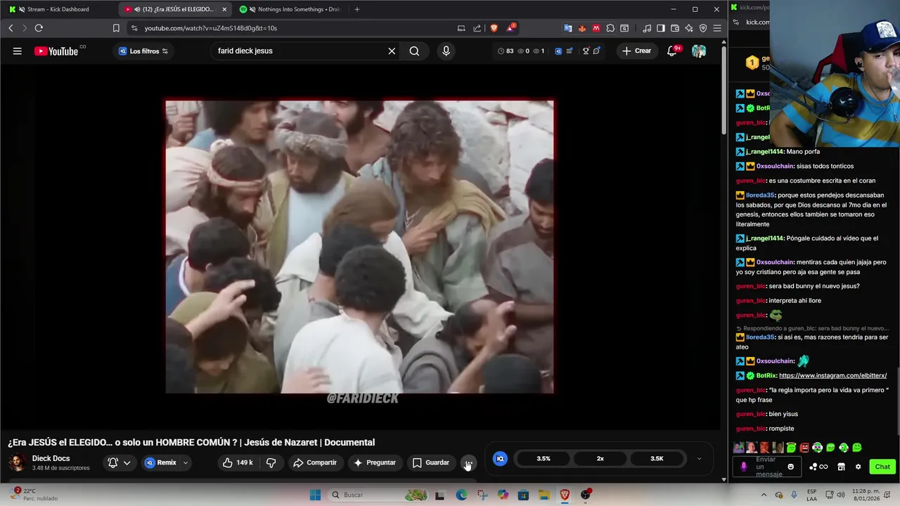Click the trophy icon in YouTube extension bar
900x506 pixels.
586,51
